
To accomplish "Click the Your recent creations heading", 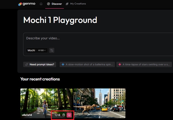I will (x=40, y=79).
